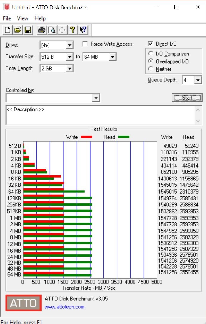The width and height of the screenshot is (206, 324).
Task: Click the New file toolbar icon
Action: (x=8, y=30)
